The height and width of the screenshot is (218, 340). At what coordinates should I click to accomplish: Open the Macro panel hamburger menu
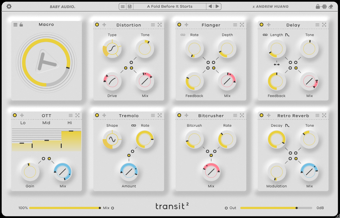[x=15, y=25]
